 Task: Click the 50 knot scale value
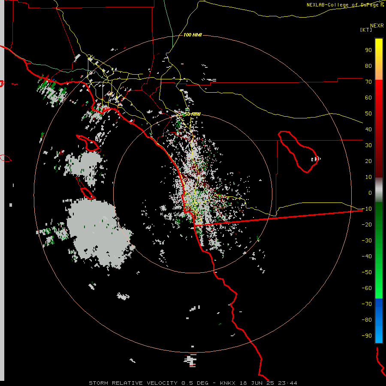[x=368, y=114]
